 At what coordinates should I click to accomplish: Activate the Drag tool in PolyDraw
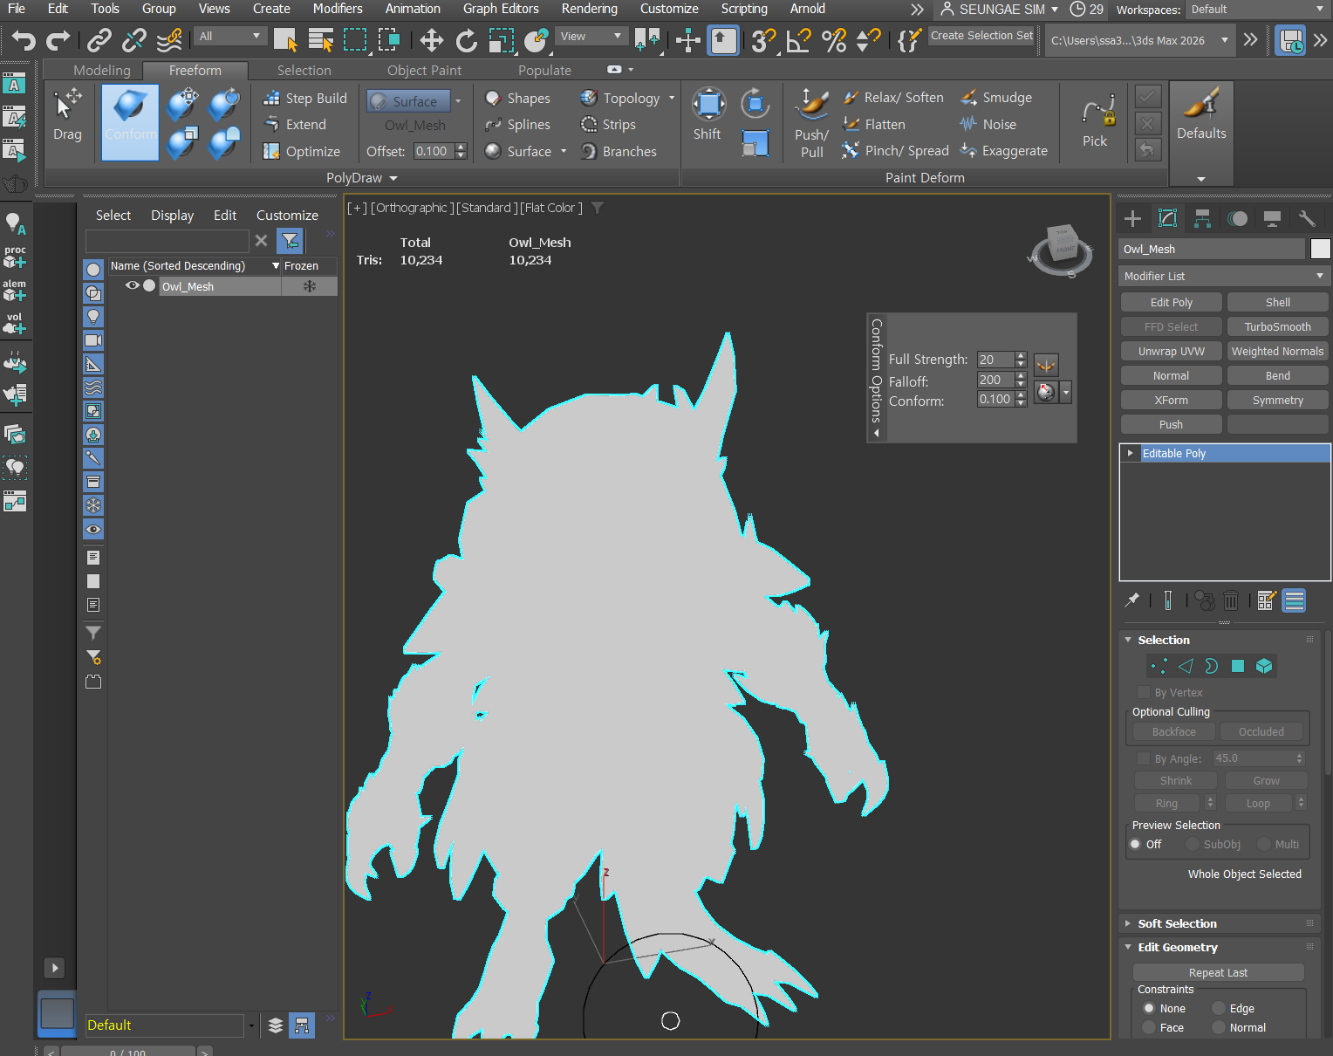click(x=67, y=117)
